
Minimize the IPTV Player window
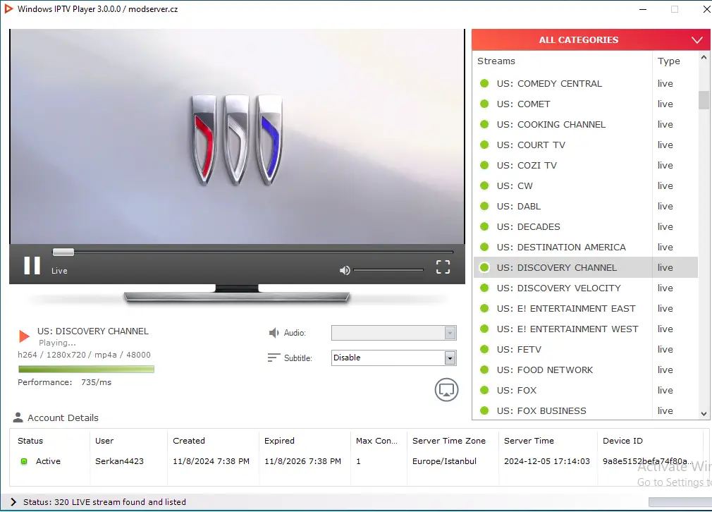click(x=643, y=9)
